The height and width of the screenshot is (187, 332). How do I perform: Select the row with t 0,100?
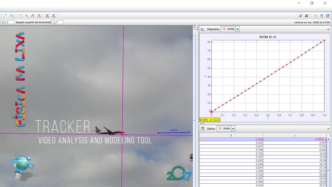(x=263, y=150)
